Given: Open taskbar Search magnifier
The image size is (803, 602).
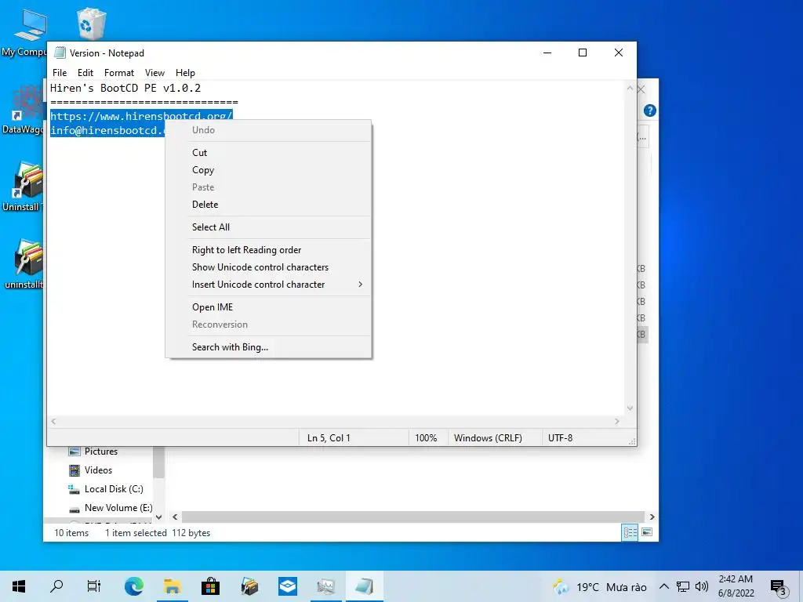Looking at the screenshot, I should pyautogui.click(x=56, y=586).
